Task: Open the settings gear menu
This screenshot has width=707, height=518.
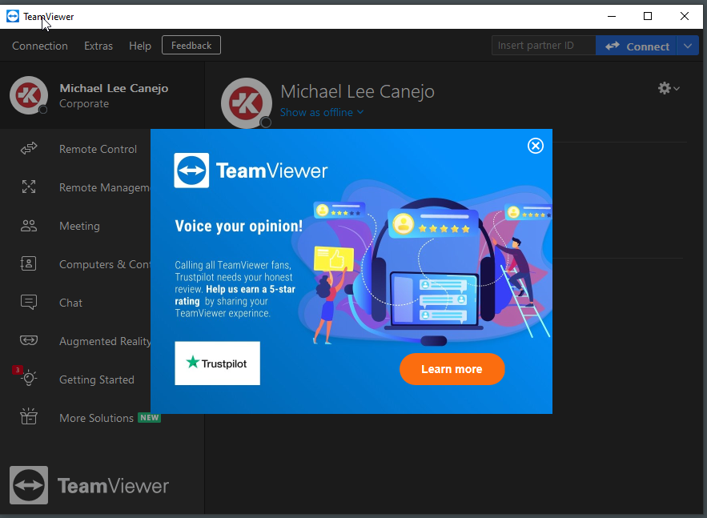Action: [669, 88]
